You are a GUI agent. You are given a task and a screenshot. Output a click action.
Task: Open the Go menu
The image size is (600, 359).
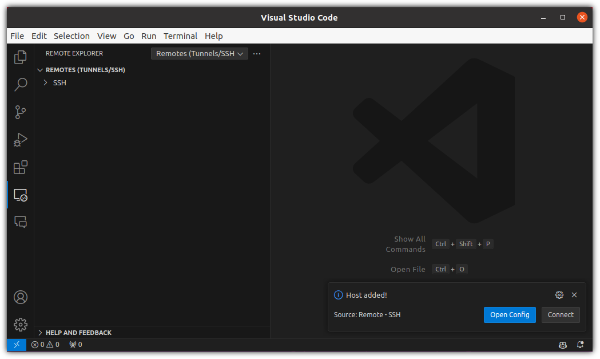tap(129, 36)
